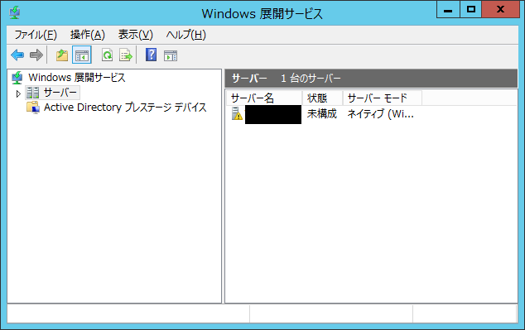Click the blue Back arrow toolbar icon
Image resolution: width=525 pixels, height=330 pixels.
click(17, 55)
